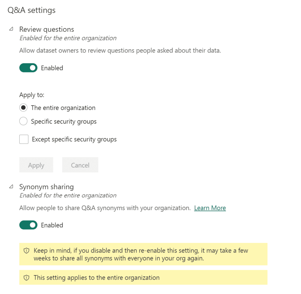Click shield icon in the re-enable warning
The width and height of the screenshot is (301, 294).
click(26, 251)
